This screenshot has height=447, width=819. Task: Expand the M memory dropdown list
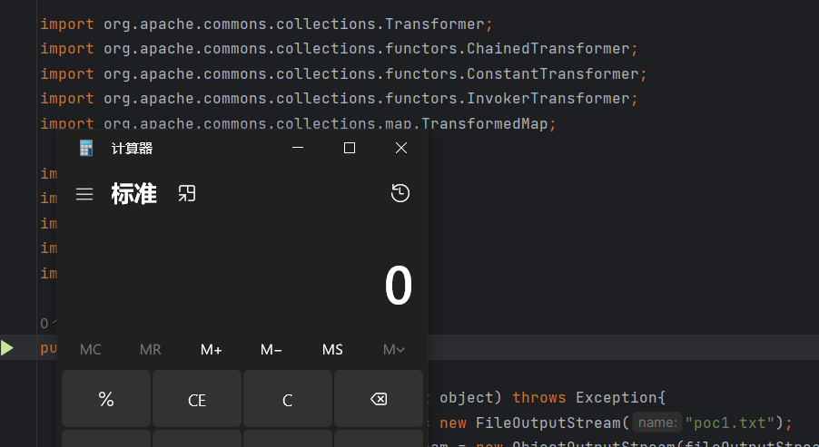(x=393, y=350)
